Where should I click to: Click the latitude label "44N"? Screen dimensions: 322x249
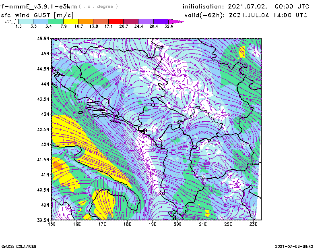click(45, 84)
